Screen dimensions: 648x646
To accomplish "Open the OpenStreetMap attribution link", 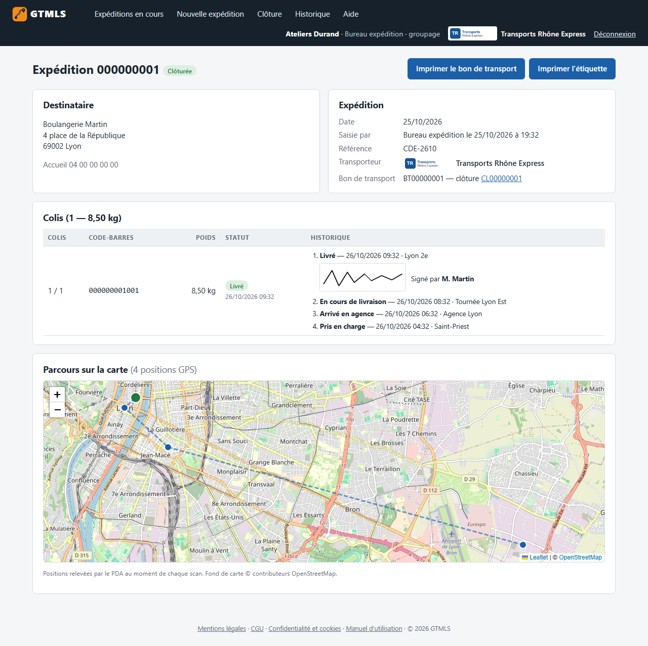I will tap(580, 557).
